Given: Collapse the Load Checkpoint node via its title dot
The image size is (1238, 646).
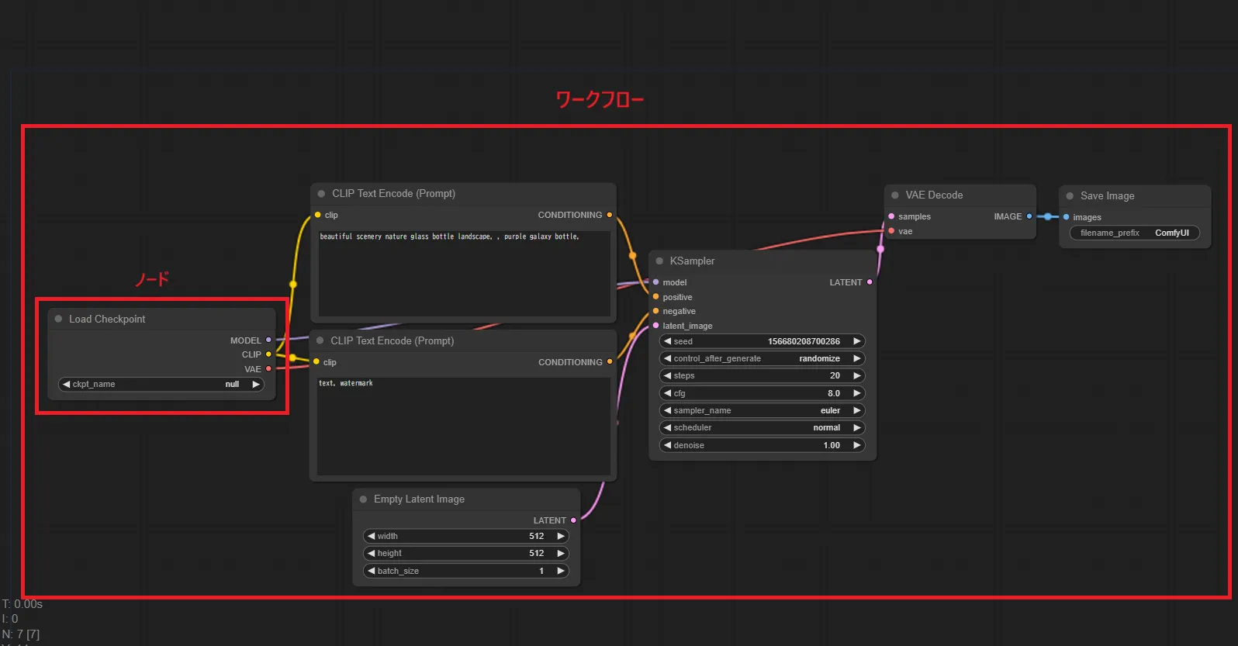Looking at the screenshot, I should [x=58, y=319].
